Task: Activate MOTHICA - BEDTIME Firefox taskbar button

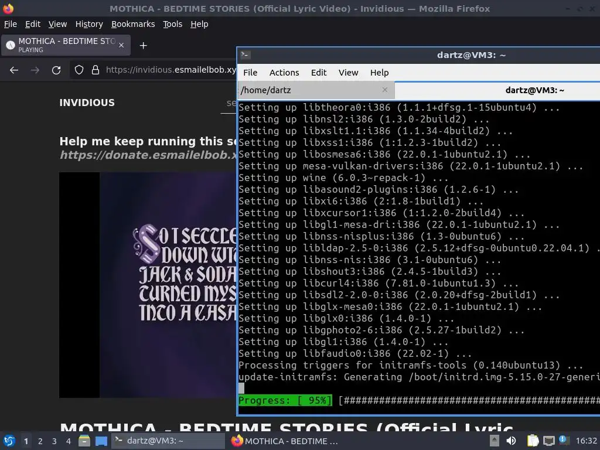Action: 285,441
